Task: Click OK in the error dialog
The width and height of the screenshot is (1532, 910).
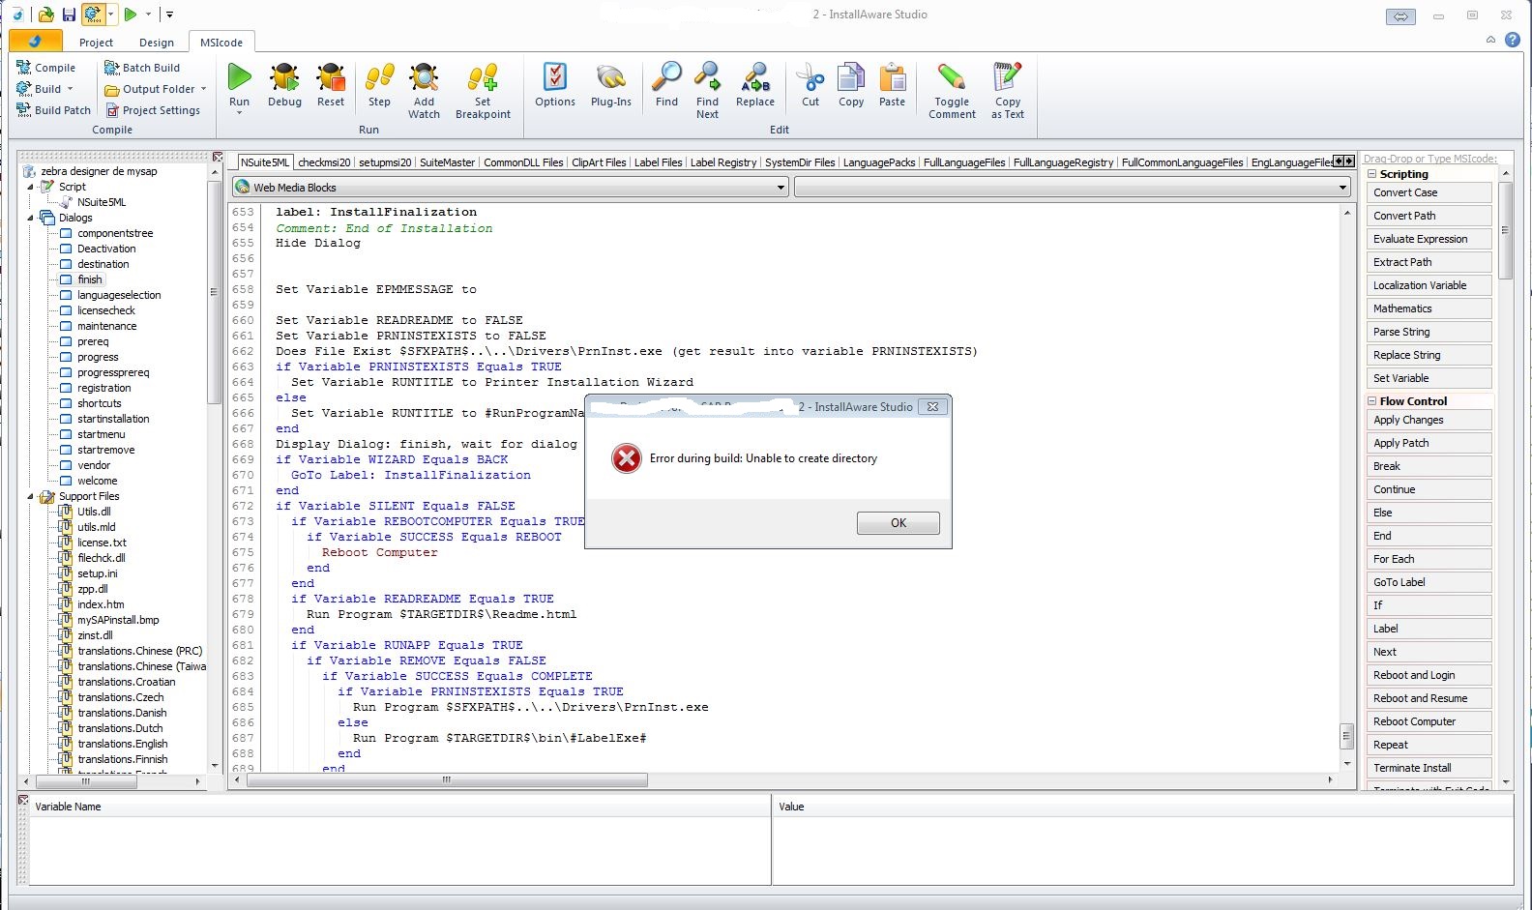Action: click(898, 522)
